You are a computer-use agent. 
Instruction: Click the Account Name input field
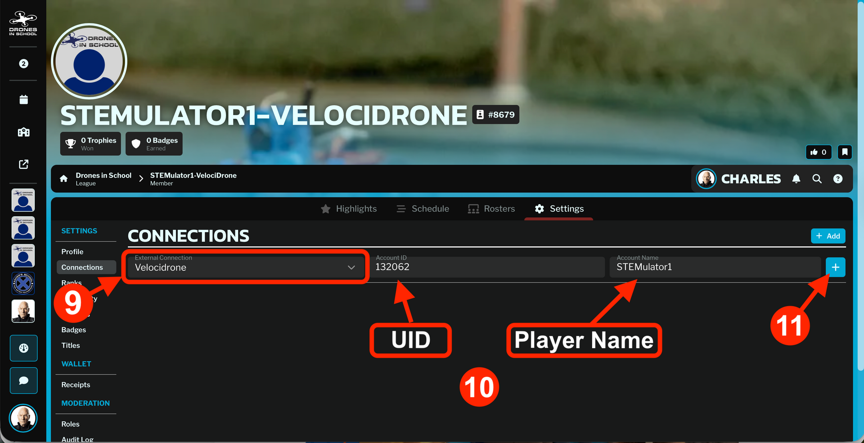click(715, 267)
